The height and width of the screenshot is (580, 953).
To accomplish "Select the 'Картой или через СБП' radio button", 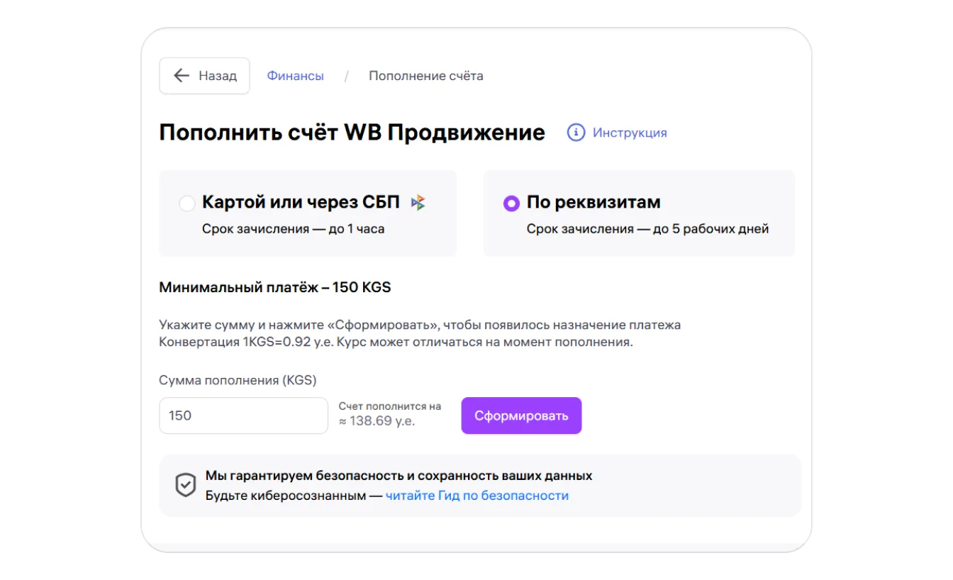I will pyautogui.click(x=187, y=203).
